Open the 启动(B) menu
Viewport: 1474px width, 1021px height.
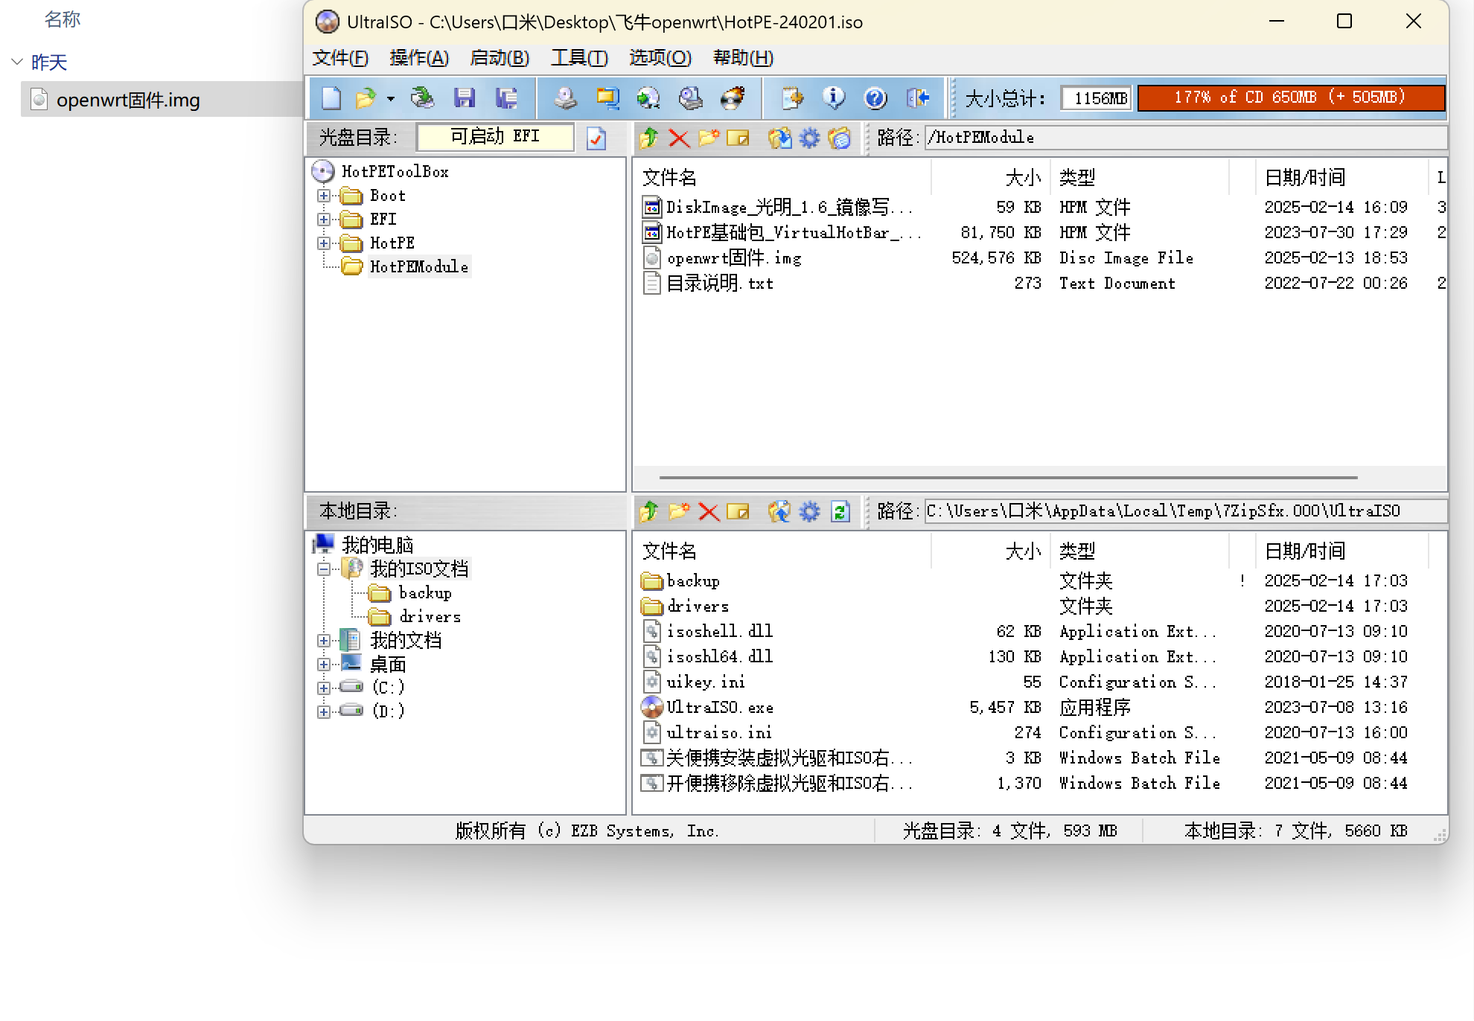point(500,58)
